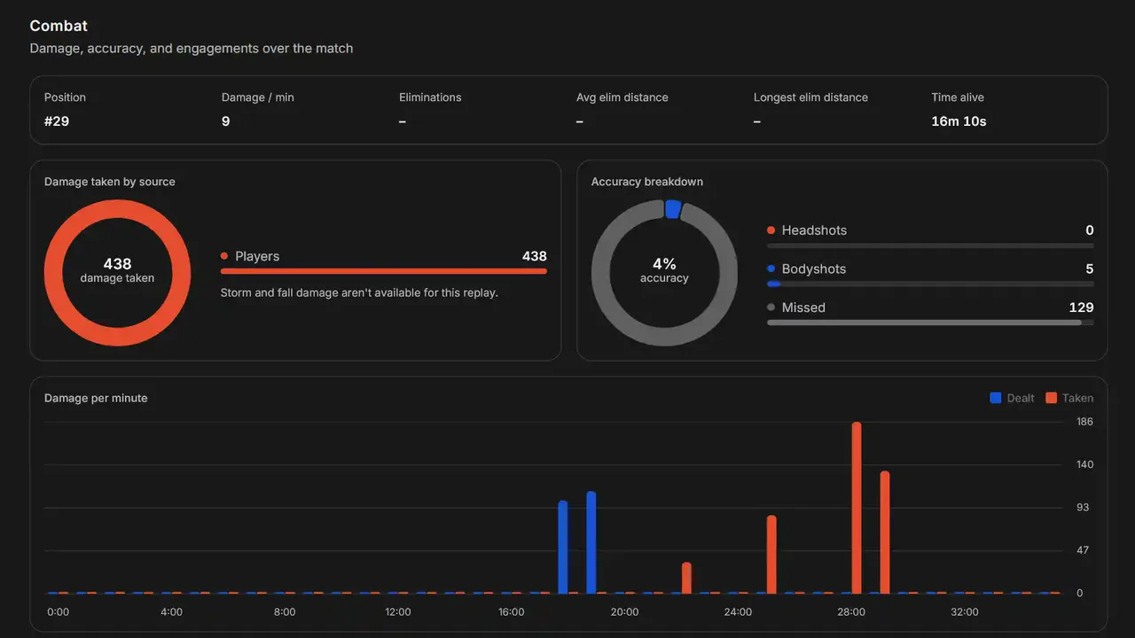The height and width of the screenshot is (638, 1135).
Task: Click the Damage / min value 9
Action: click(225, 121)
